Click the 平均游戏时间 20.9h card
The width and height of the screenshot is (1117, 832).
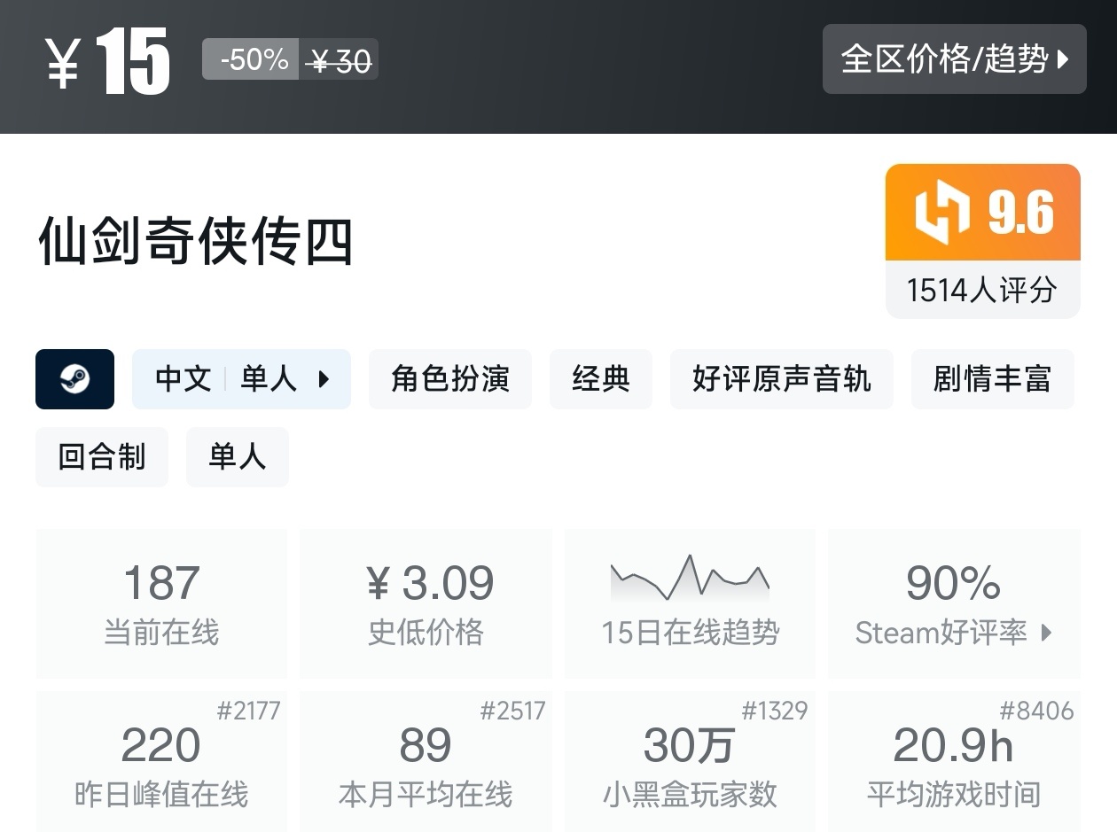[954, 762]
